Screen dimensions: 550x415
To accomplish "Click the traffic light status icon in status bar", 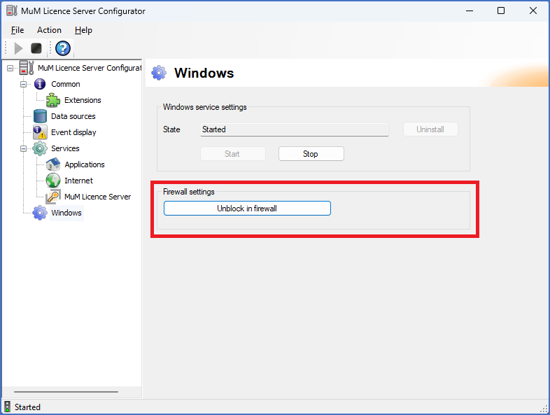I will [x=7, y=407].
